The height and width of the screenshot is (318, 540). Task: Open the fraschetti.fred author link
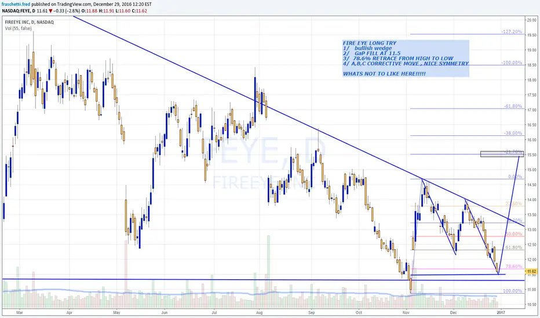pos(16,5)
